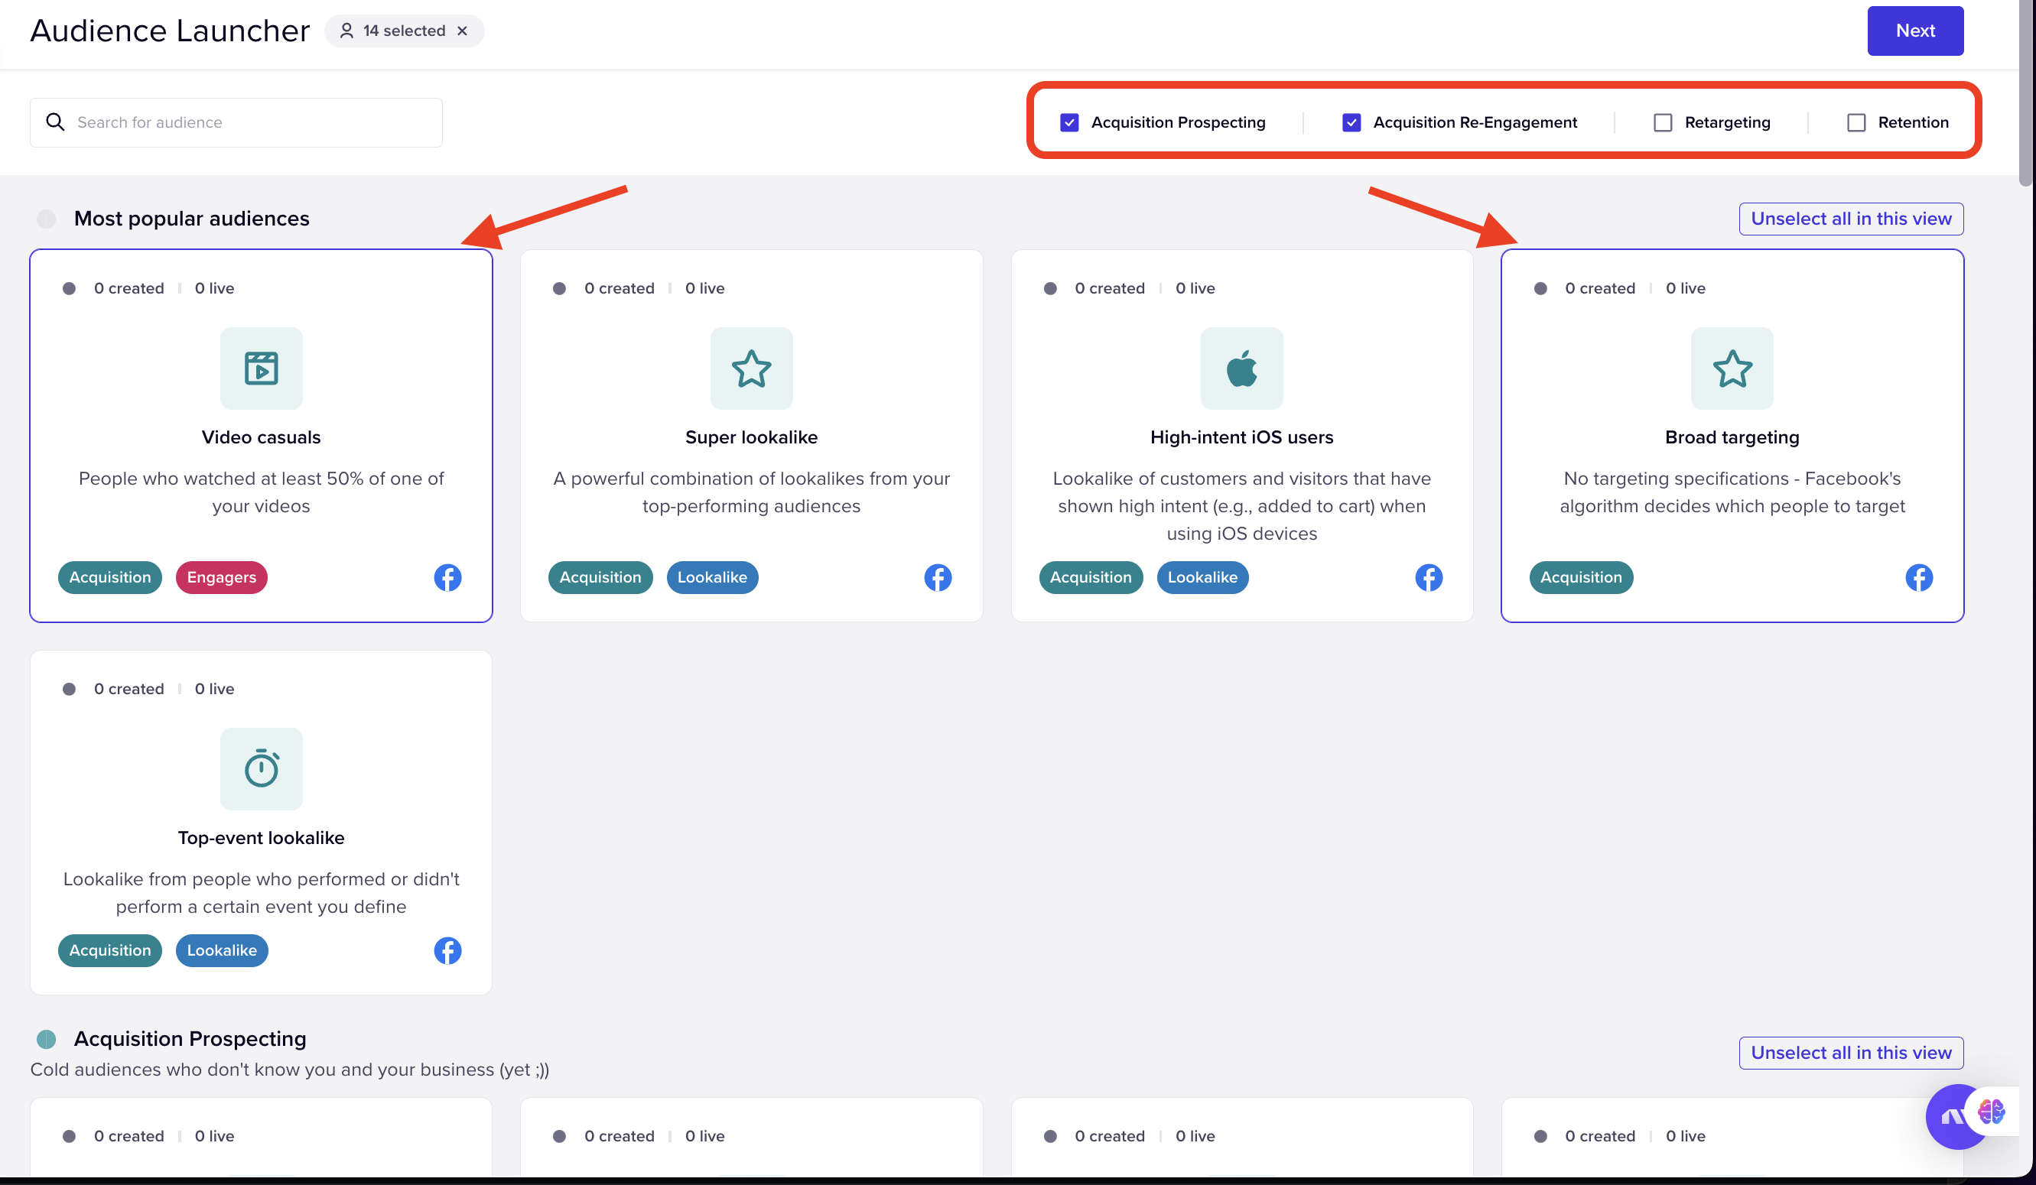Click the Super lookalike star icon
Screen dimensions: 2036x1185
[x=751, y=368]
